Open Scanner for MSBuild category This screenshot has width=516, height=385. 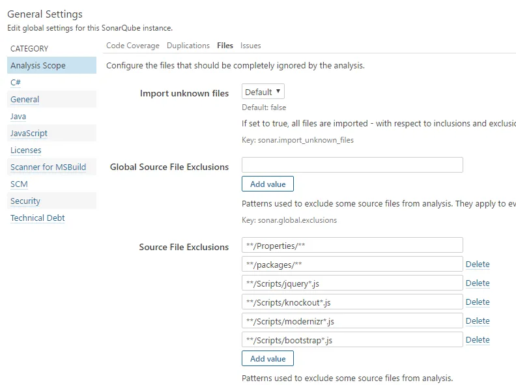click(x=48, y=167)
